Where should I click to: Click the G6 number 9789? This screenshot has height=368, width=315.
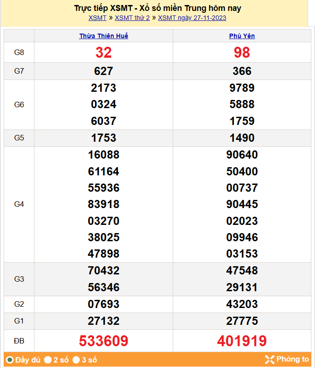(242, 88)
